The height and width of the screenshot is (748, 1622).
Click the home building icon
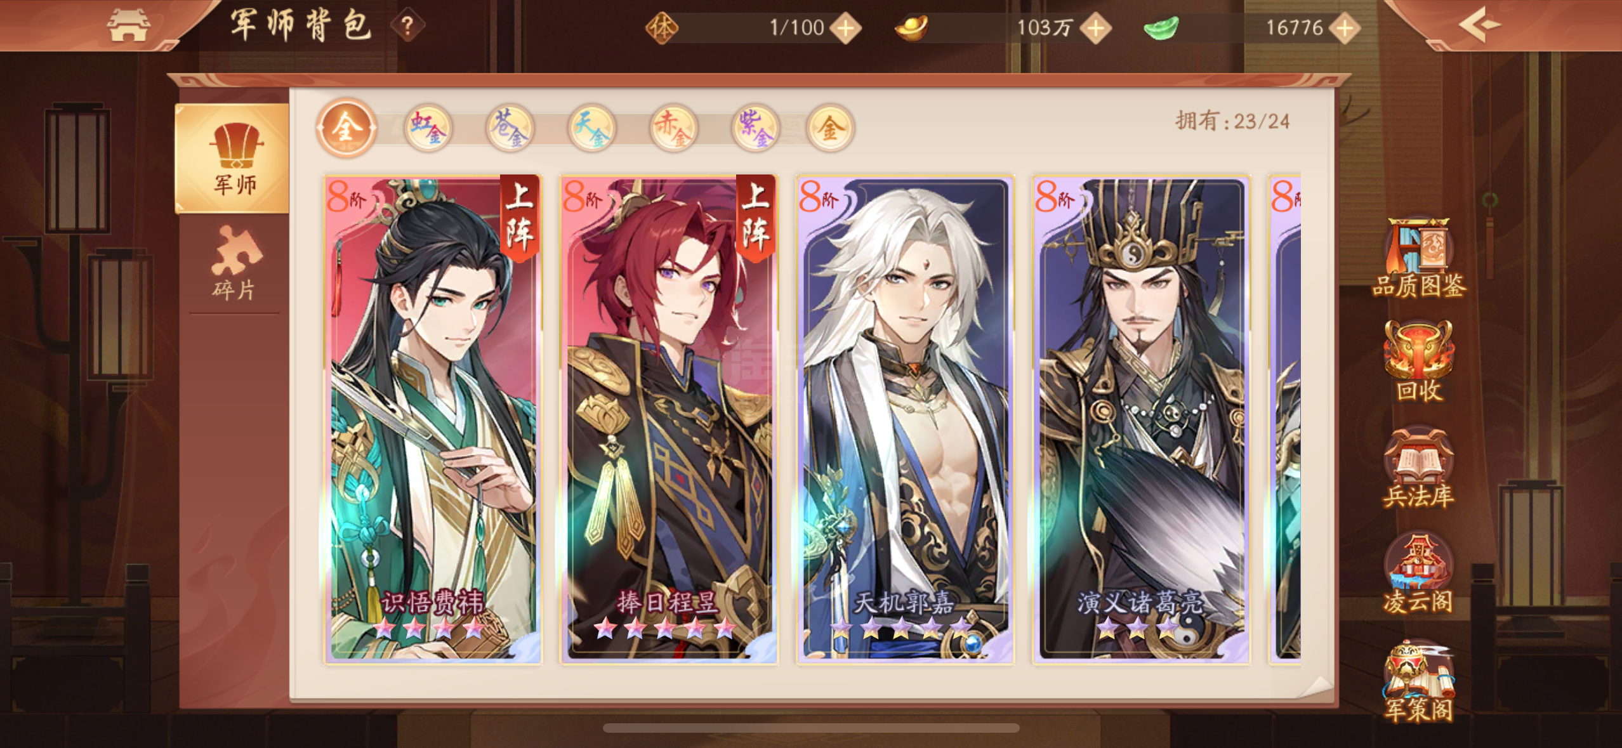click(x=129, y=25)
